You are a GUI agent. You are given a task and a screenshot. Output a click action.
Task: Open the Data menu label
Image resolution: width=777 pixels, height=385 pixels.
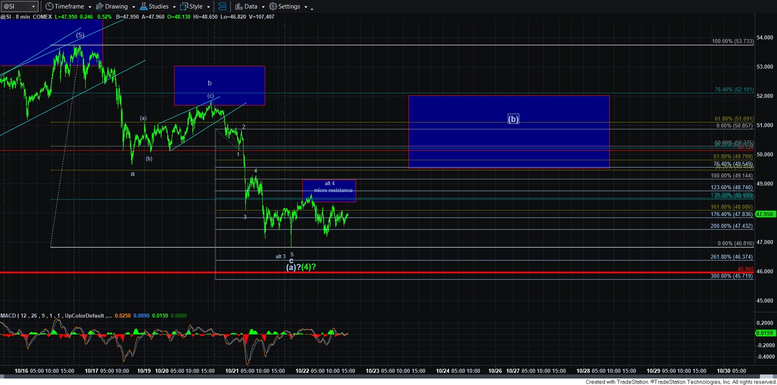coord(250,6)
